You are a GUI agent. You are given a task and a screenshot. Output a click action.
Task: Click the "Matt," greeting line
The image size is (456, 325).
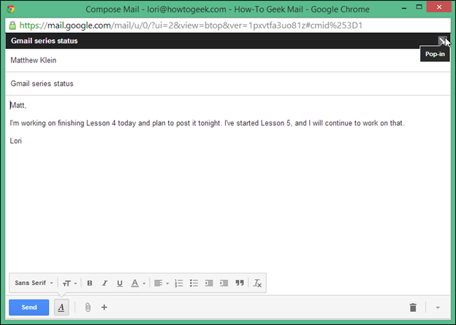tap(18, 105)
